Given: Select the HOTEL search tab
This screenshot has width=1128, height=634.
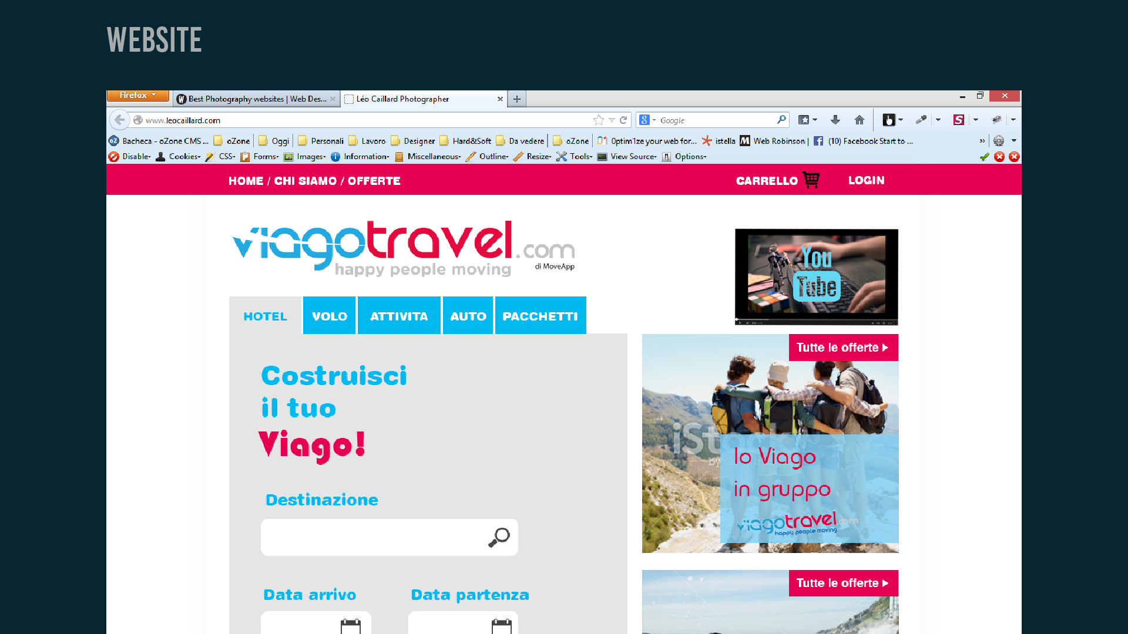Looking at the screenshot, I should (266, 316).
